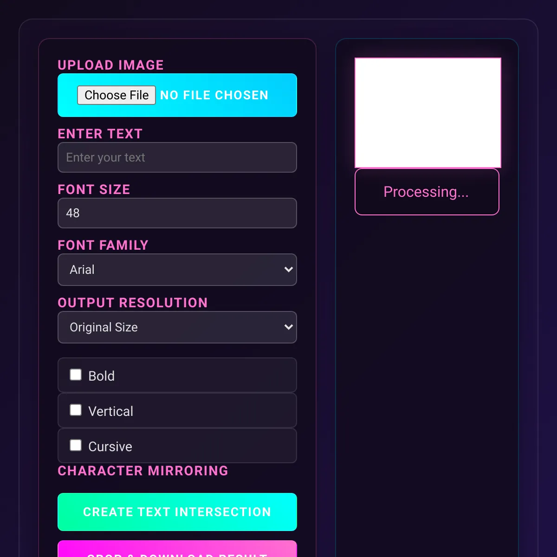The height and width of the screenshot is (557, 557).
Task: Check the Cursive checkbox
Action: click(x=76, y=445)
